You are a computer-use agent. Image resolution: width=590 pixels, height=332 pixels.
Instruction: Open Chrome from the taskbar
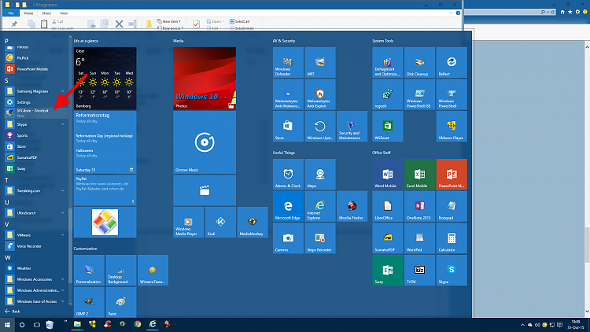138,324
